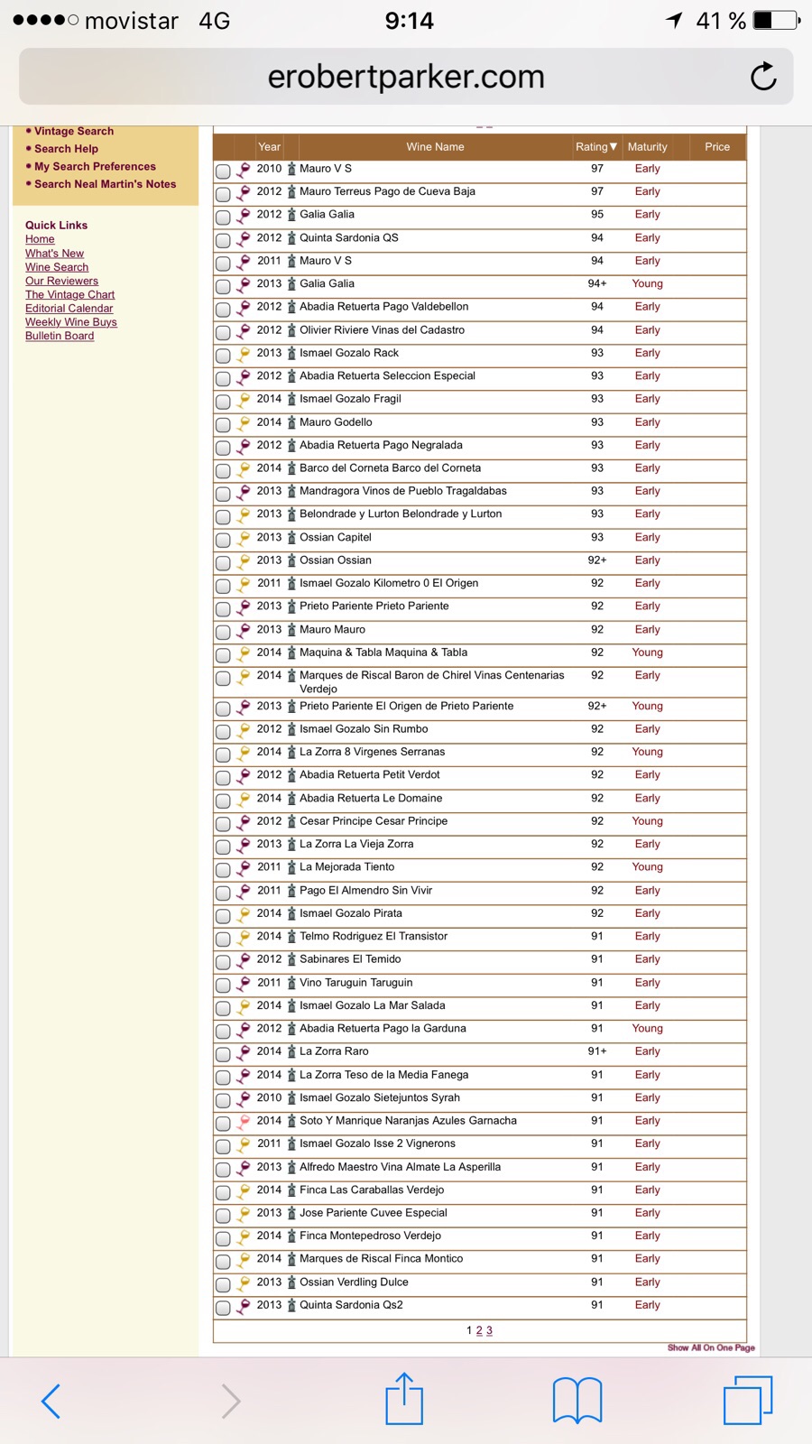Sort table by Year column header
Viewport: 812px width, 1444px height.
(x=269, y=147)
